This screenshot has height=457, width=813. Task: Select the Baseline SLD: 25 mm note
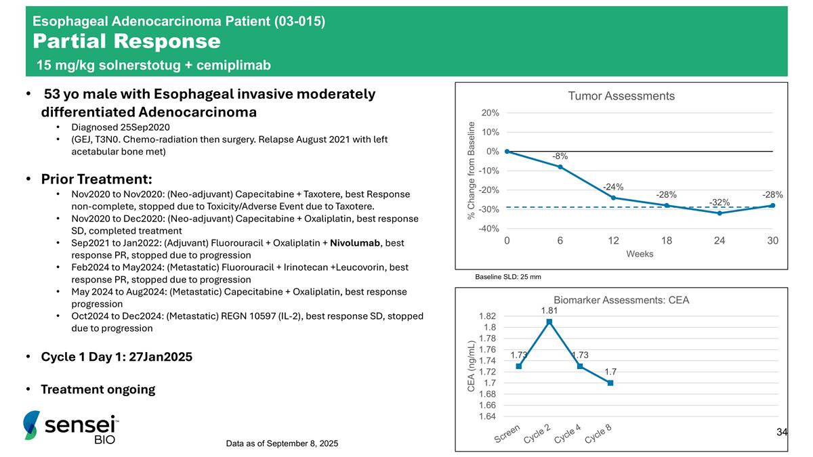(507, 277)
